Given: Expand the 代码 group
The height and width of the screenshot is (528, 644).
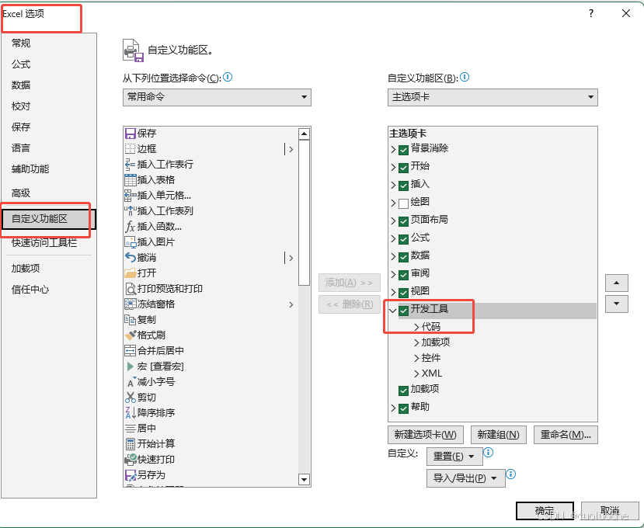Looking at the screenshot, I should pyautogui.click(x=416, y=327).
